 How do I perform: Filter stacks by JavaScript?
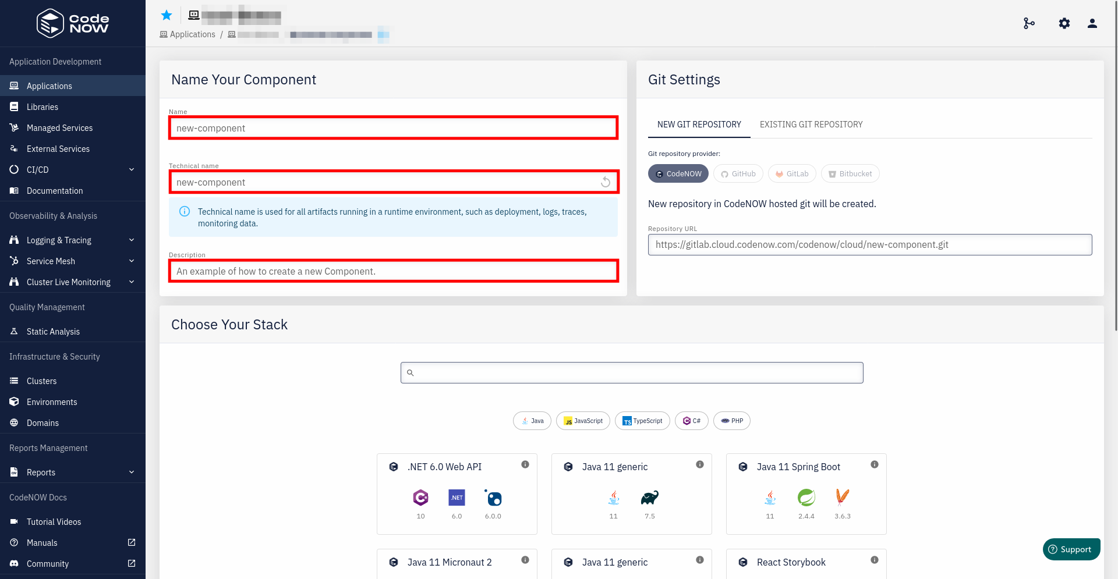tap(583, 421)
